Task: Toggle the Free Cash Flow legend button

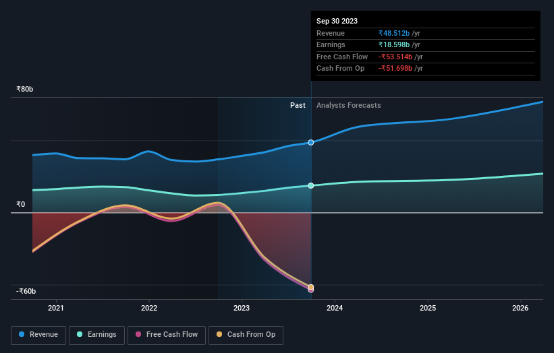Action: click(167, 335)
